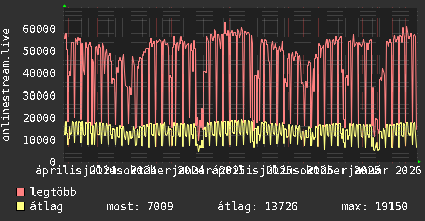Click the red legtöbb legend color box
425x221 pixels.
point(21,192)
